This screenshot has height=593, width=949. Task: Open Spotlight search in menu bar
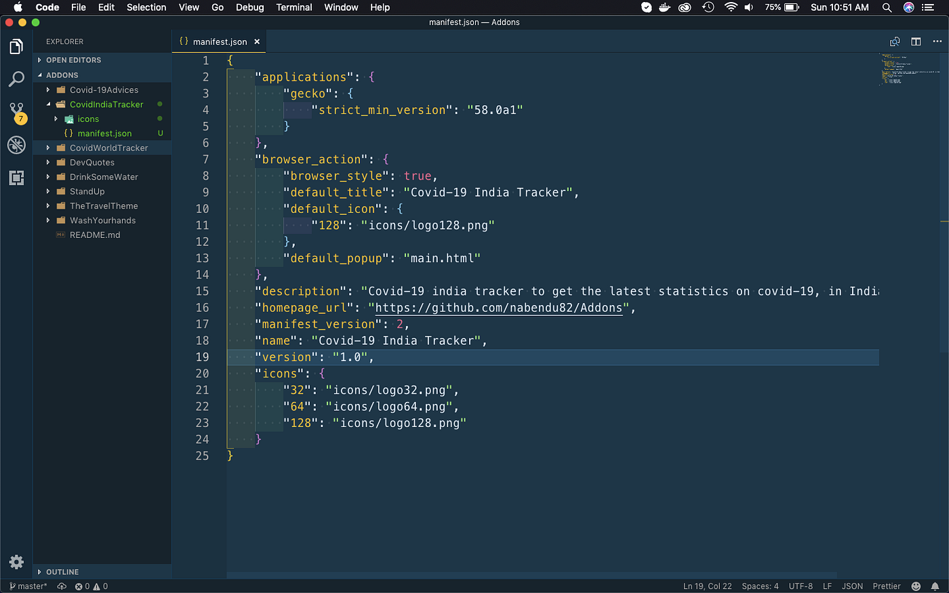887,7
